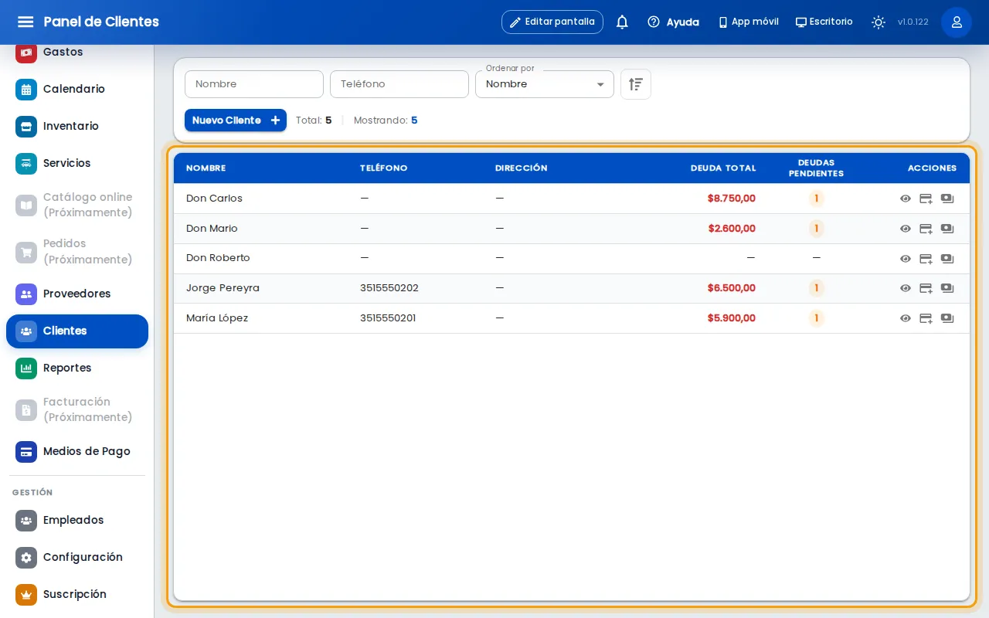Screen dimensions: 989x618
Task: Add debt card icon for María López
Action: [x=926, y=318]
